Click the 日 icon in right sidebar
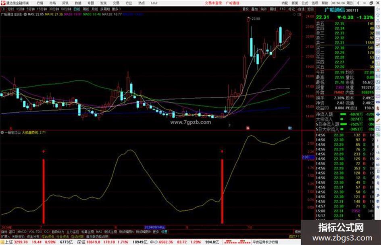This screenshot has width=381, height=245. 378,171
